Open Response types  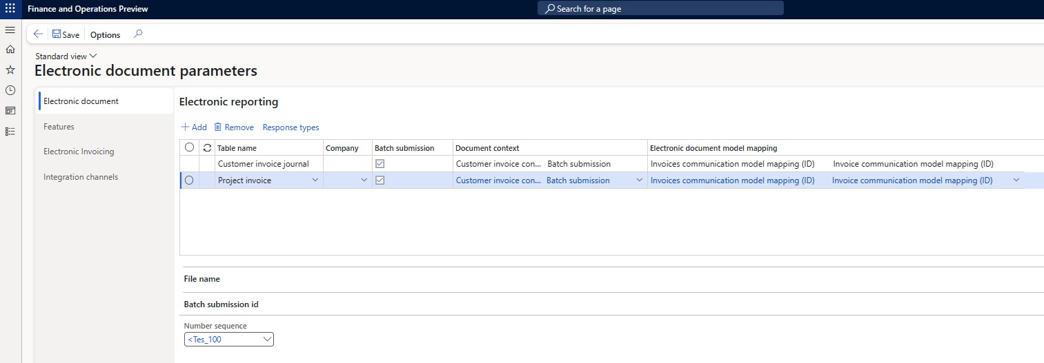click(291, 127)
